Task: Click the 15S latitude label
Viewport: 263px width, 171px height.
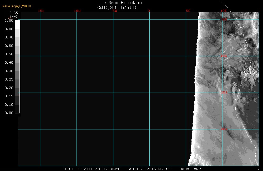Action: click(x=224, y=92)
